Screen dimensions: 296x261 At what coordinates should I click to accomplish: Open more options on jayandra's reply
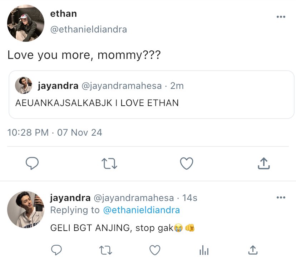[281, 197]
